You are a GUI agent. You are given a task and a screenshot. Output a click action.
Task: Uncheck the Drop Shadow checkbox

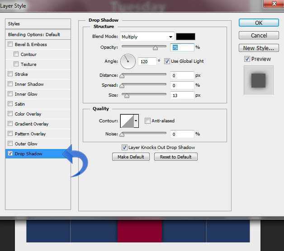pyautogui.click(x=10, y=153)
